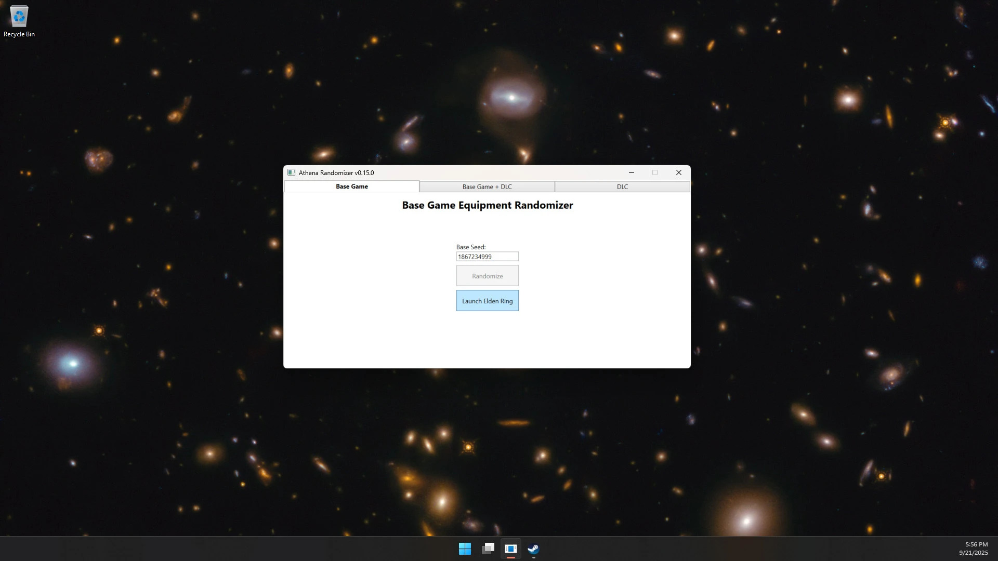
Task: Open the taskbar clock and date
Action: click(x=973, y=549)
